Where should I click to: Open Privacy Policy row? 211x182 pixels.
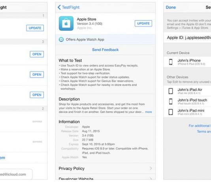tap(105, 168)
